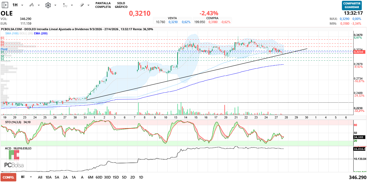
Task: Click the R2 resistance label
Action: (2, 42)
